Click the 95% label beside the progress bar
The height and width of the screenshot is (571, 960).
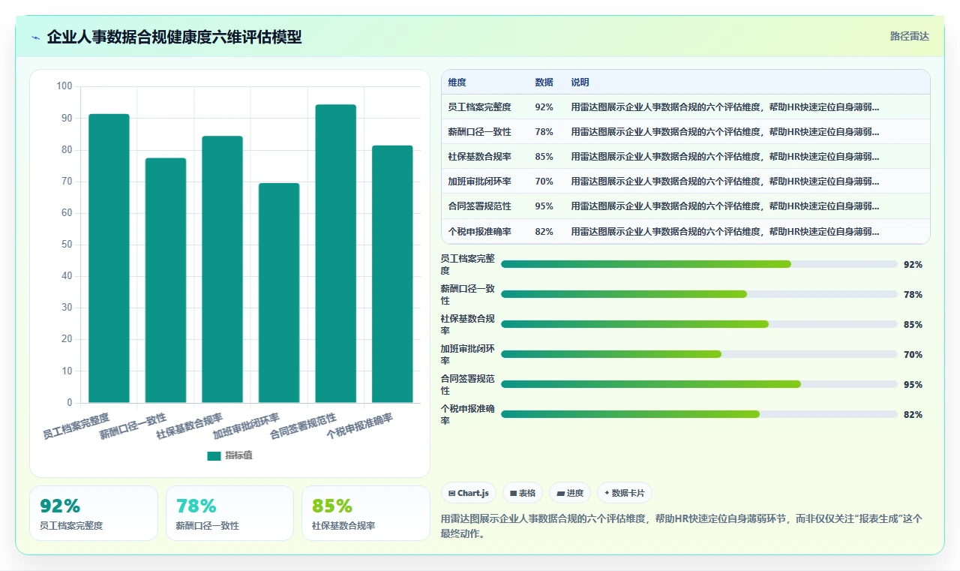[x=913, y=384]
